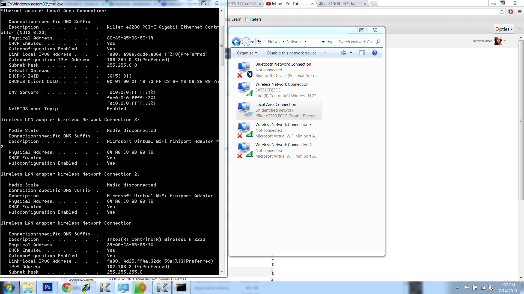Image resolution: width=524 pixels, height=294 pixels.
Task: Open the Help question mark icon
Action: [374, 53]
